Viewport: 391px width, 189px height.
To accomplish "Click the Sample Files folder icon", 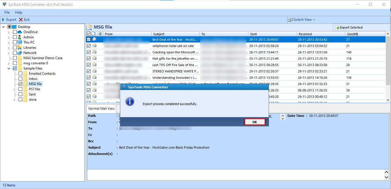I will [20, 68].
